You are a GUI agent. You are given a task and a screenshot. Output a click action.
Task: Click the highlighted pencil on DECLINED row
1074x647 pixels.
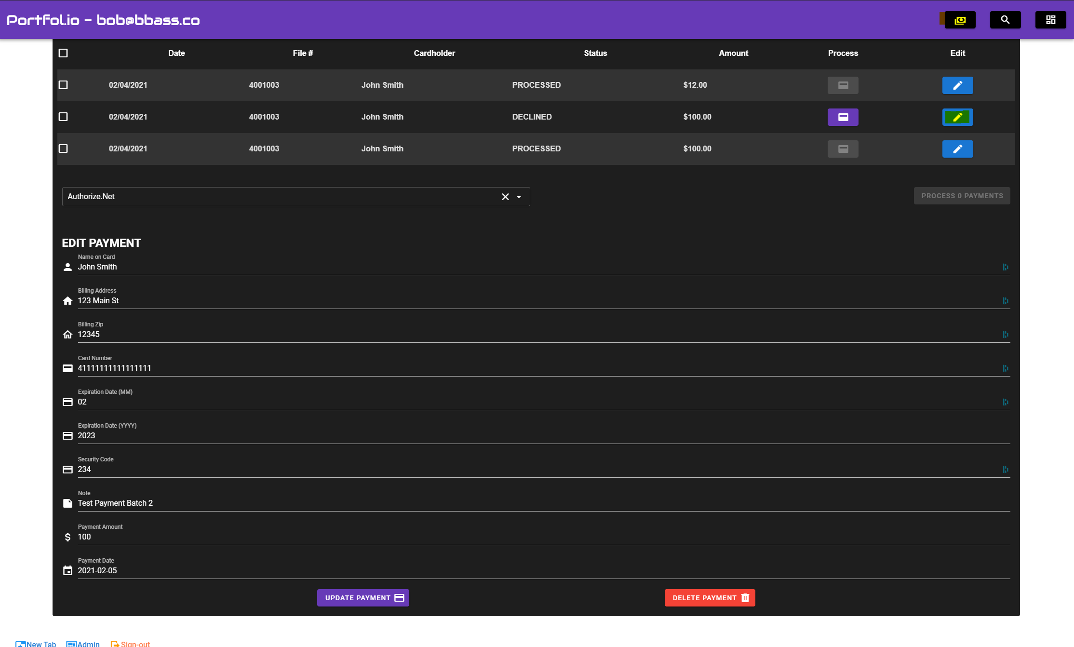point(957,117)
